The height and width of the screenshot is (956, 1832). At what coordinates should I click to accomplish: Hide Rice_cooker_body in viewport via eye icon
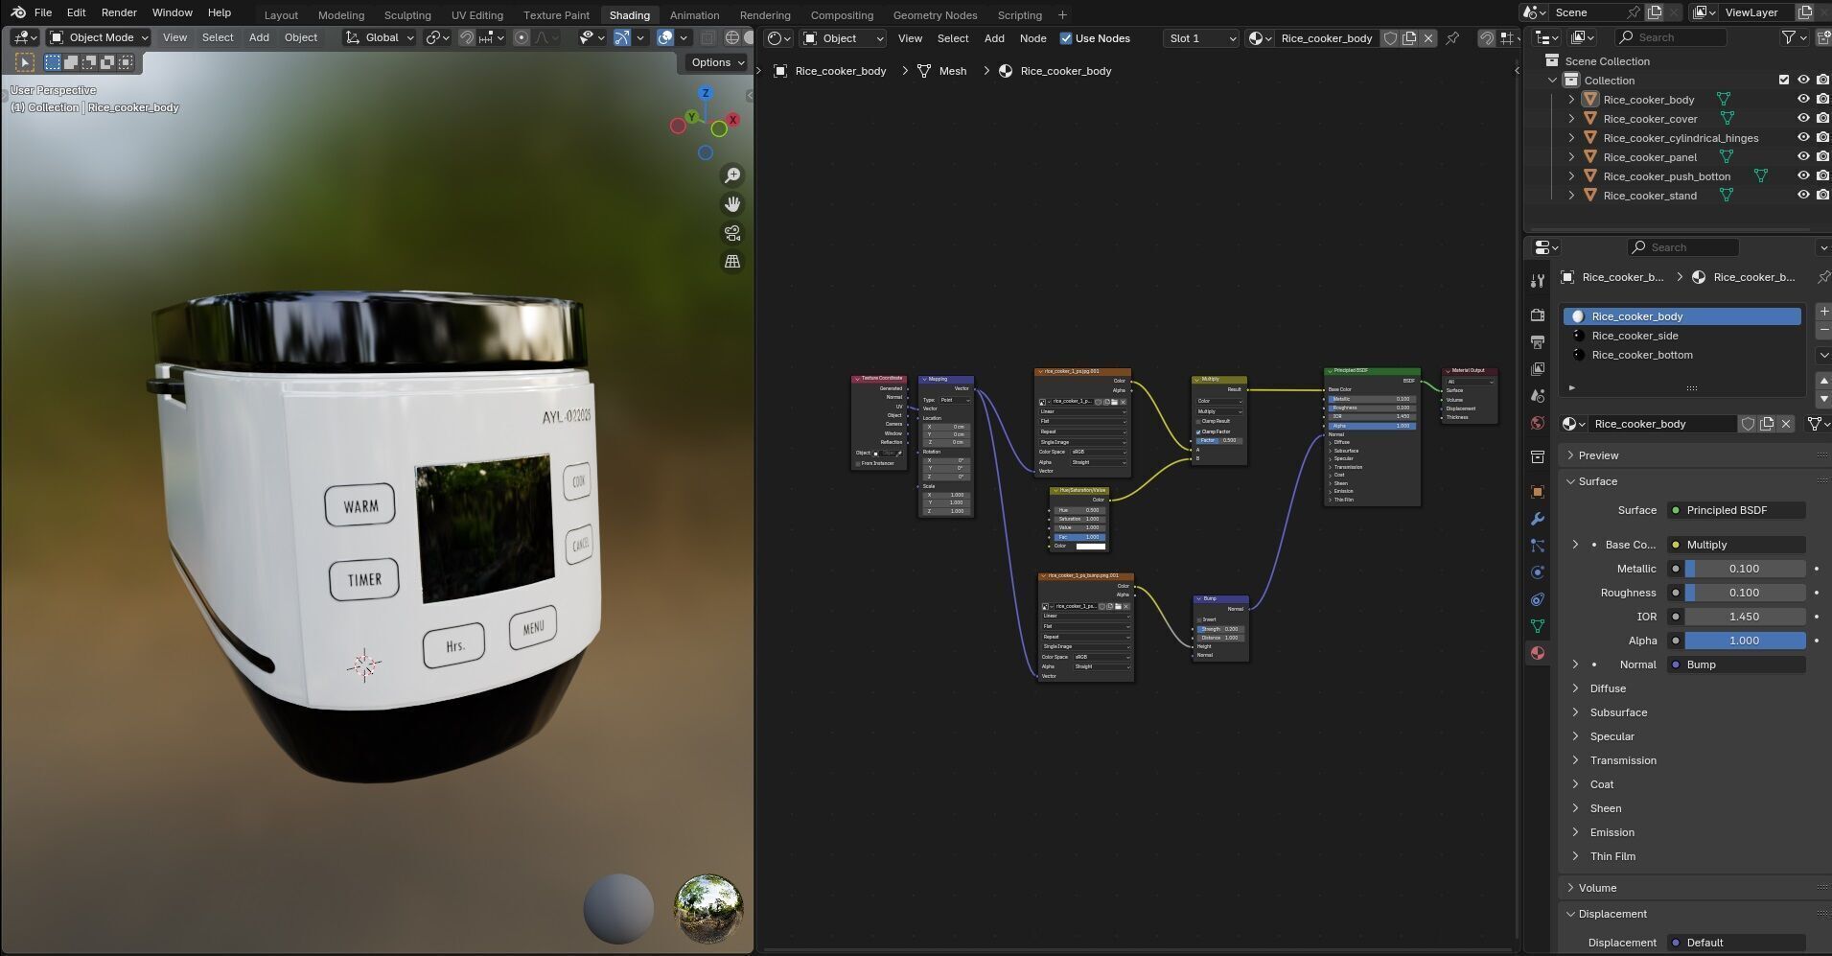[1803, 100]
